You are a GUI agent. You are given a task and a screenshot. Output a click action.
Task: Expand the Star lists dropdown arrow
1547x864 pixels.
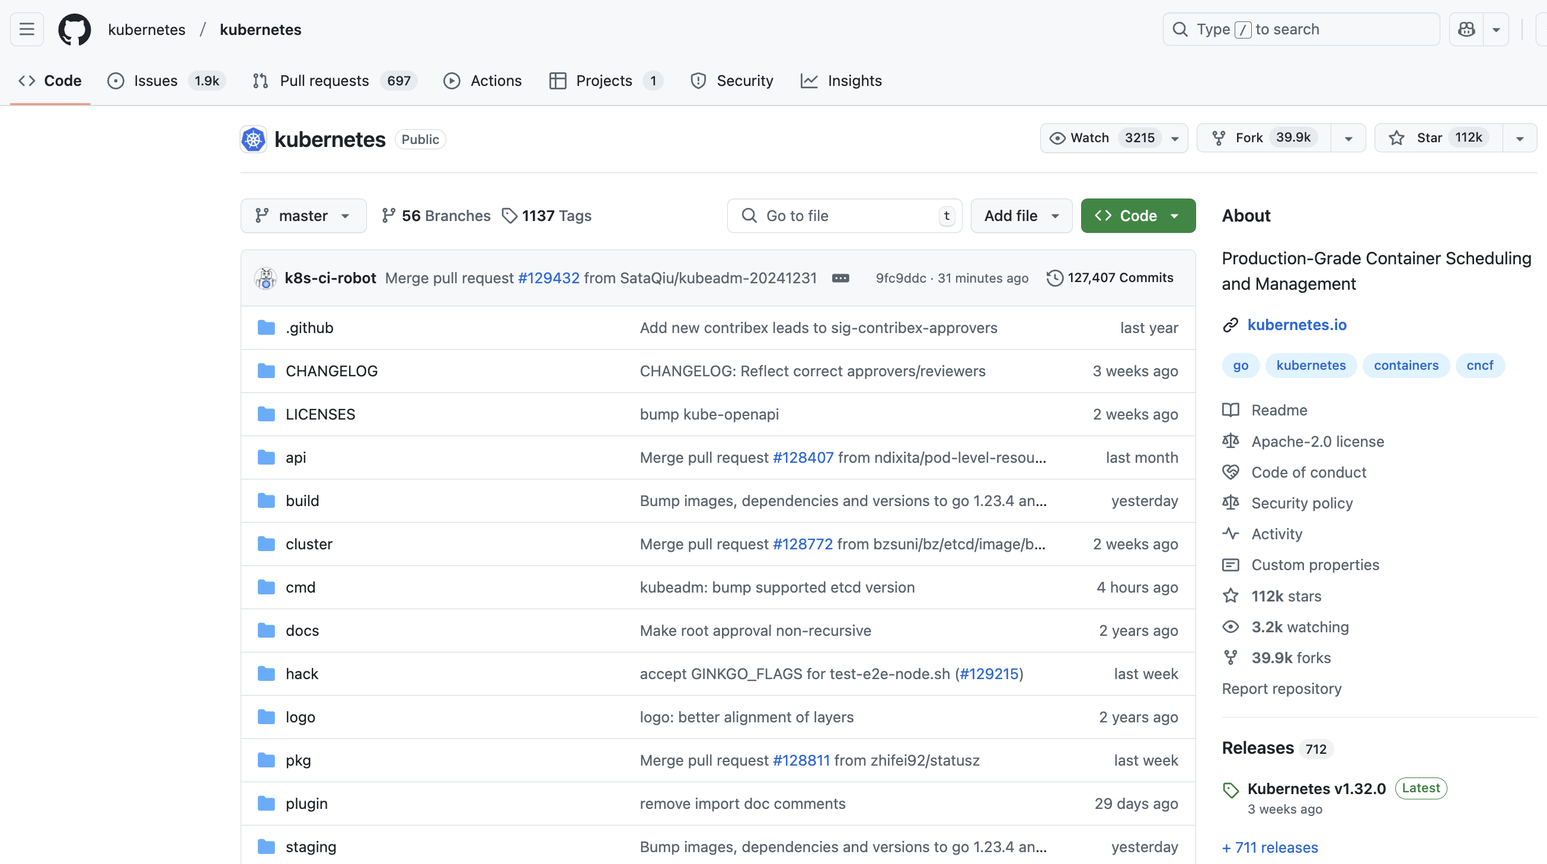pos(1519,138)
